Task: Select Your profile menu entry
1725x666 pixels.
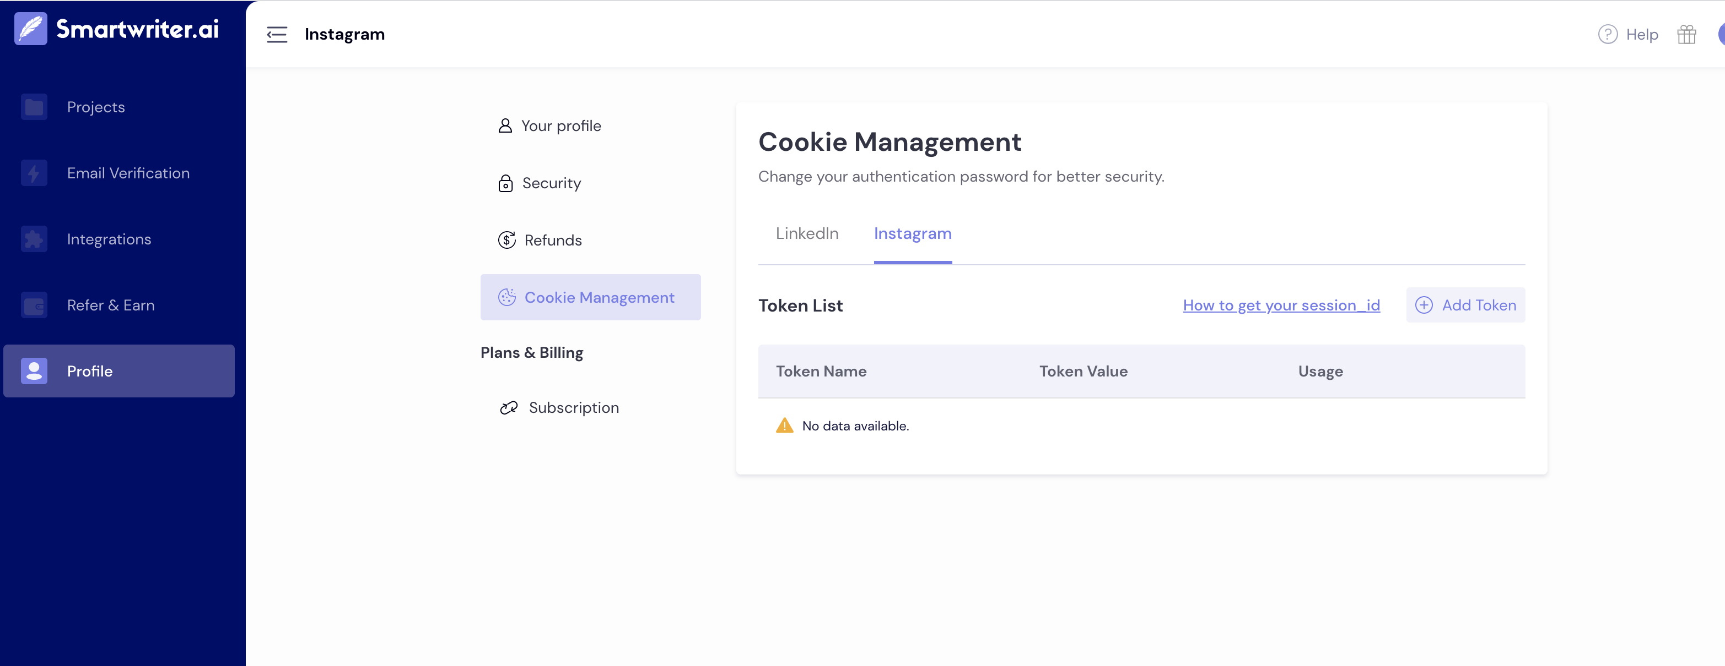Action: pos(561,125)
